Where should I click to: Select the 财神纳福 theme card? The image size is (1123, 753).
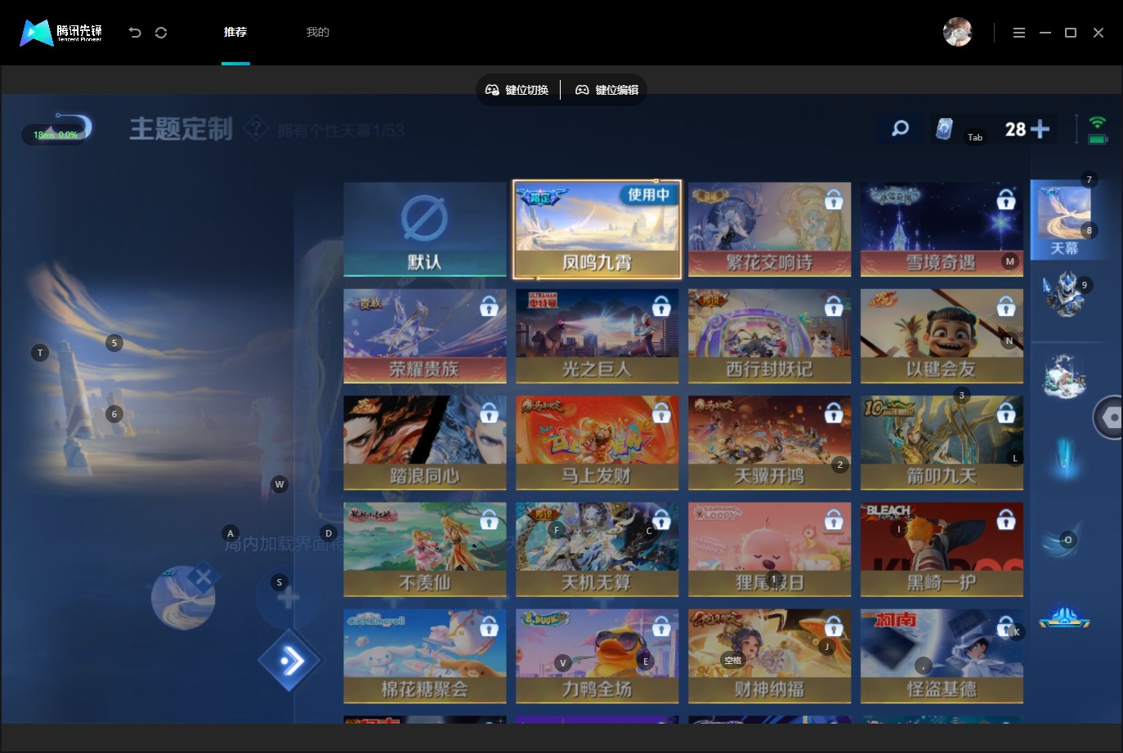coord(770,657)
